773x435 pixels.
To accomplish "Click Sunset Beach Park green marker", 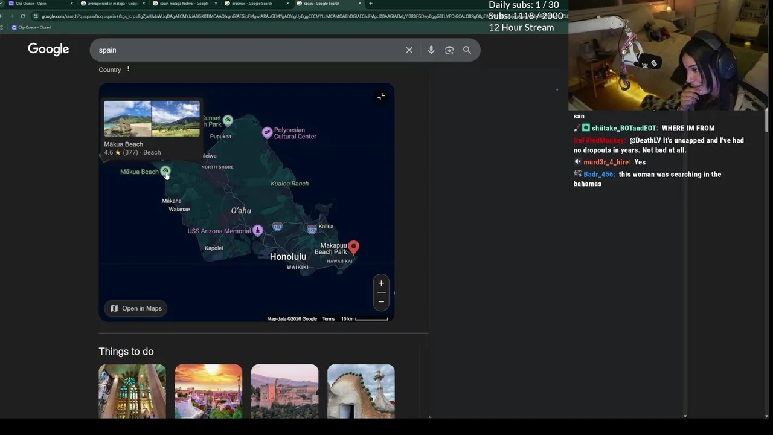I will 228,120.
